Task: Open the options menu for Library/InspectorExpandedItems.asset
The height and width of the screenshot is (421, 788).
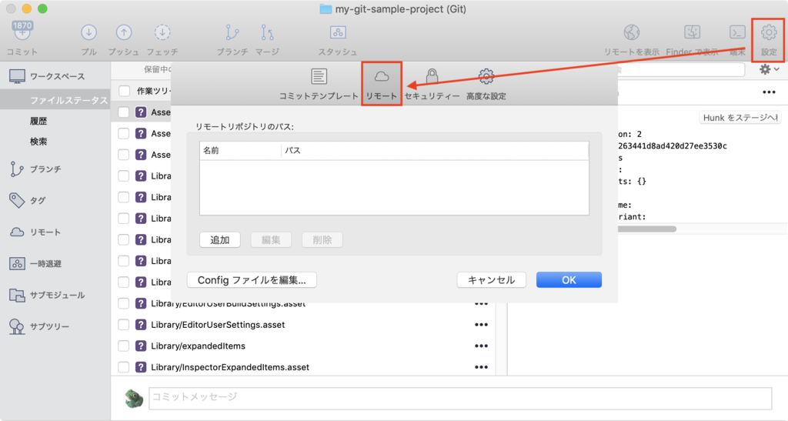Action: point(481,367)
